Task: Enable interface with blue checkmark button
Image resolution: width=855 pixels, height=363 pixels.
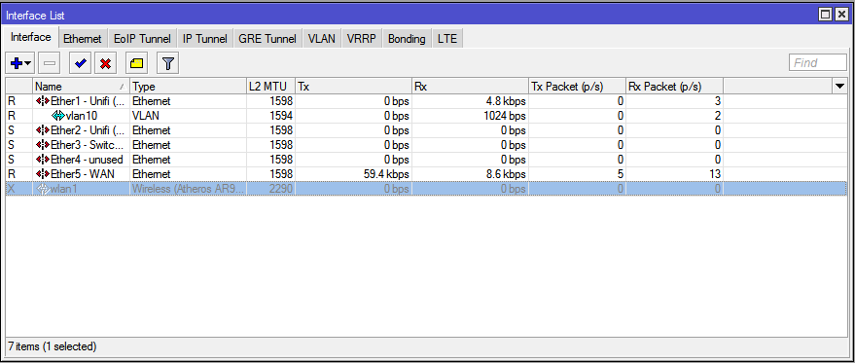Action: click(x=81, y=63)
